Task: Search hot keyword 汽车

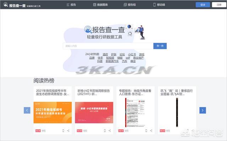Action: 124,61
